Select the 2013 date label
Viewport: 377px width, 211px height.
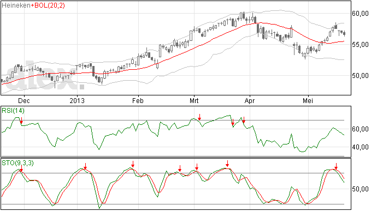(x=77, y=100)
